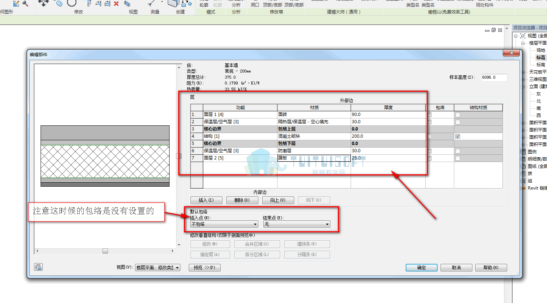Restore the view window with the restore icon

[493, 30]
